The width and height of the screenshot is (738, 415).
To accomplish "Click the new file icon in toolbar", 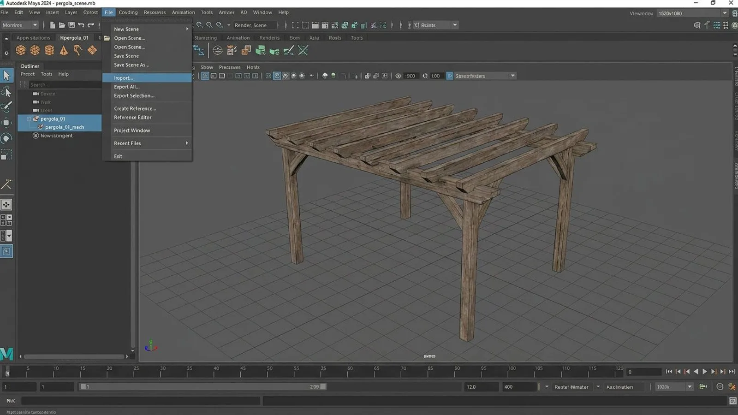I will [x=52, y=25].
